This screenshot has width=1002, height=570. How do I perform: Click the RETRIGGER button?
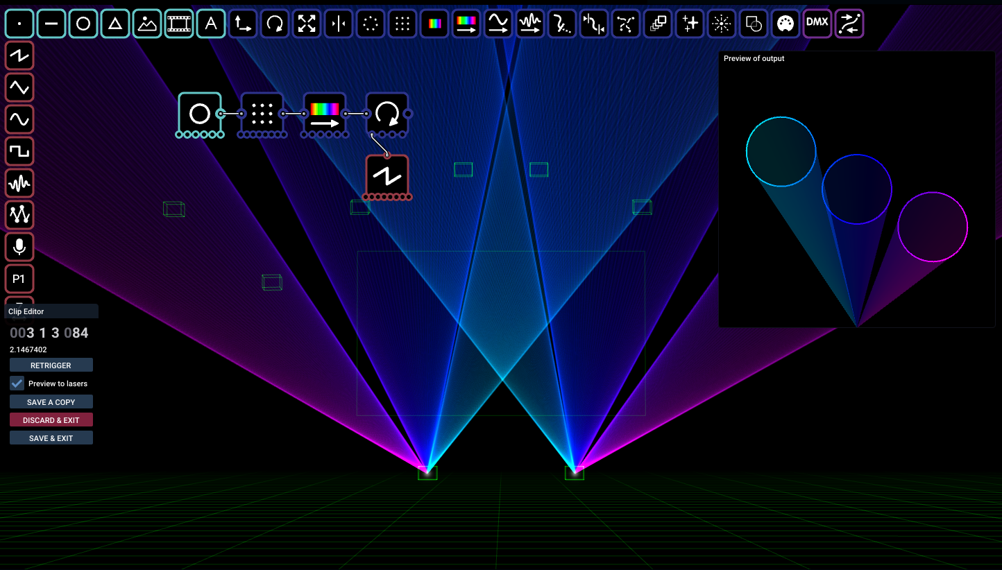click(51, 365)
